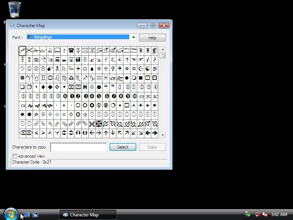Image resolution: width=293 pixels, height=220 pixels.
Task: Click the Characters to copy field
Action: pos(78,147)
